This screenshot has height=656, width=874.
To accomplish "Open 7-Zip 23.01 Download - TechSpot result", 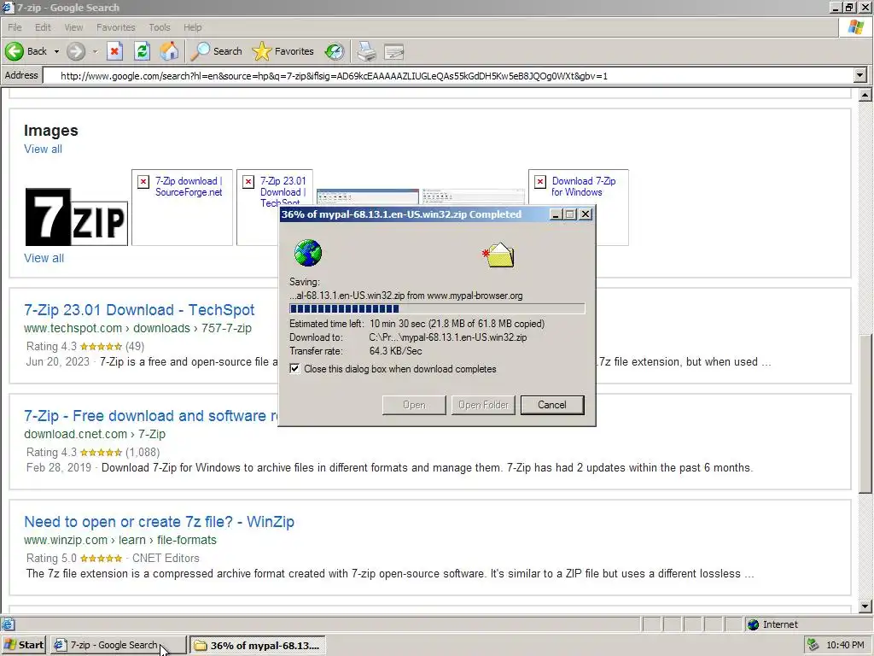I will pos(139,310).
